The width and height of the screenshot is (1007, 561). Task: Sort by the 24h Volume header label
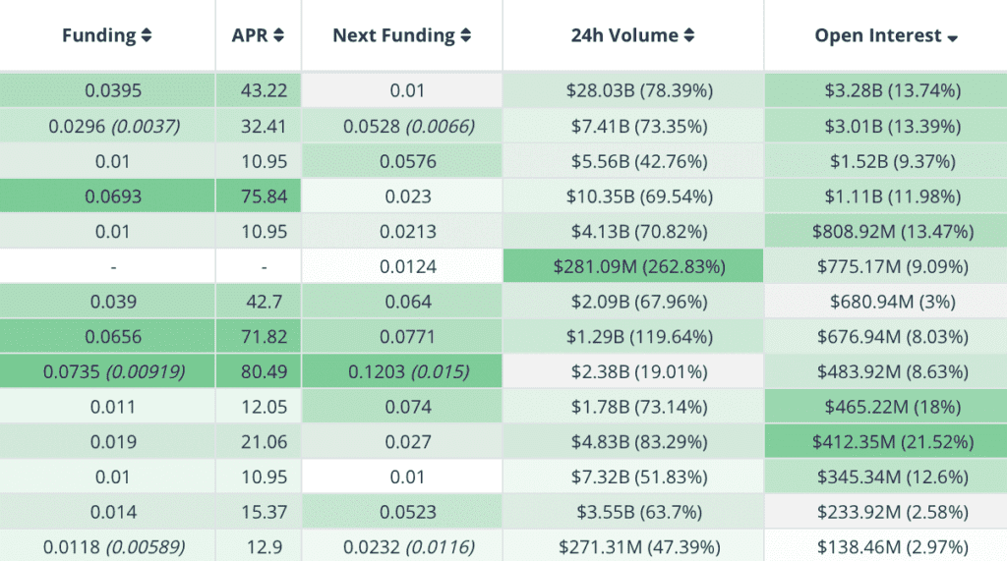[x=623, y=35]
